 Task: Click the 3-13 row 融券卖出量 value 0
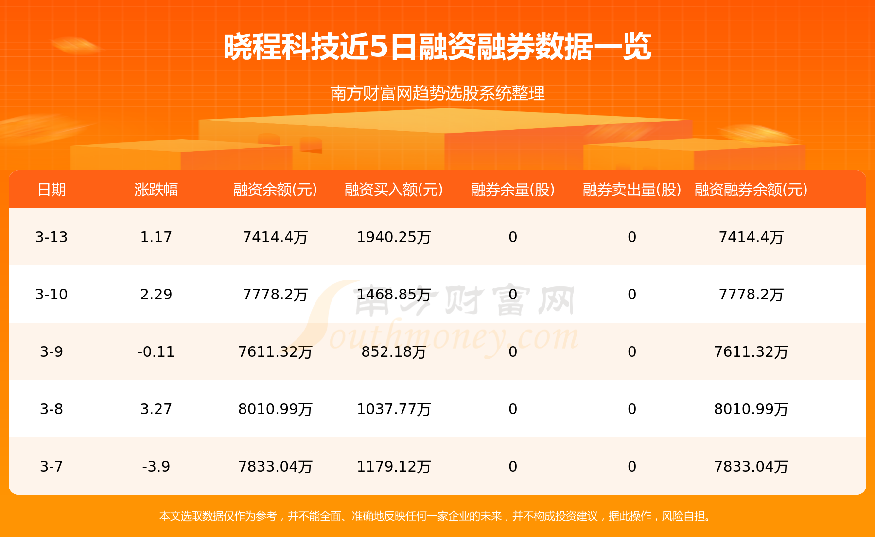(x=632, y=237)
